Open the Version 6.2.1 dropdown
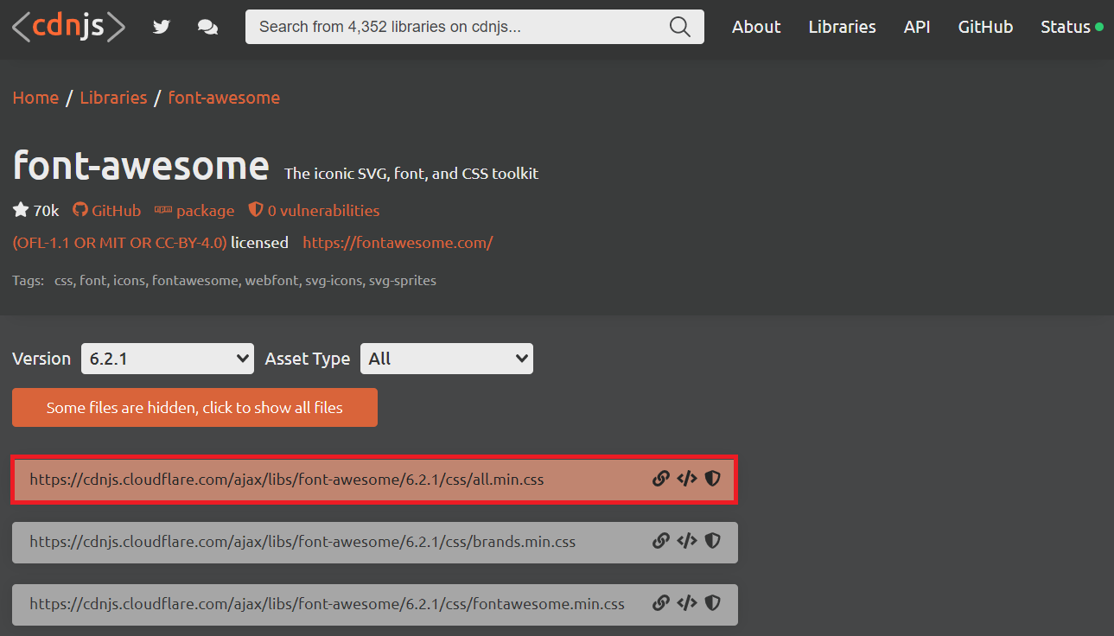This screenshot has width=1114, height=636. (x=168, y=359)
